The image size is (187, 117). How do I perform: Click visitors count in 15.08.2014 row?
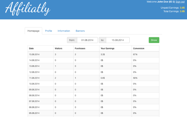55,54
